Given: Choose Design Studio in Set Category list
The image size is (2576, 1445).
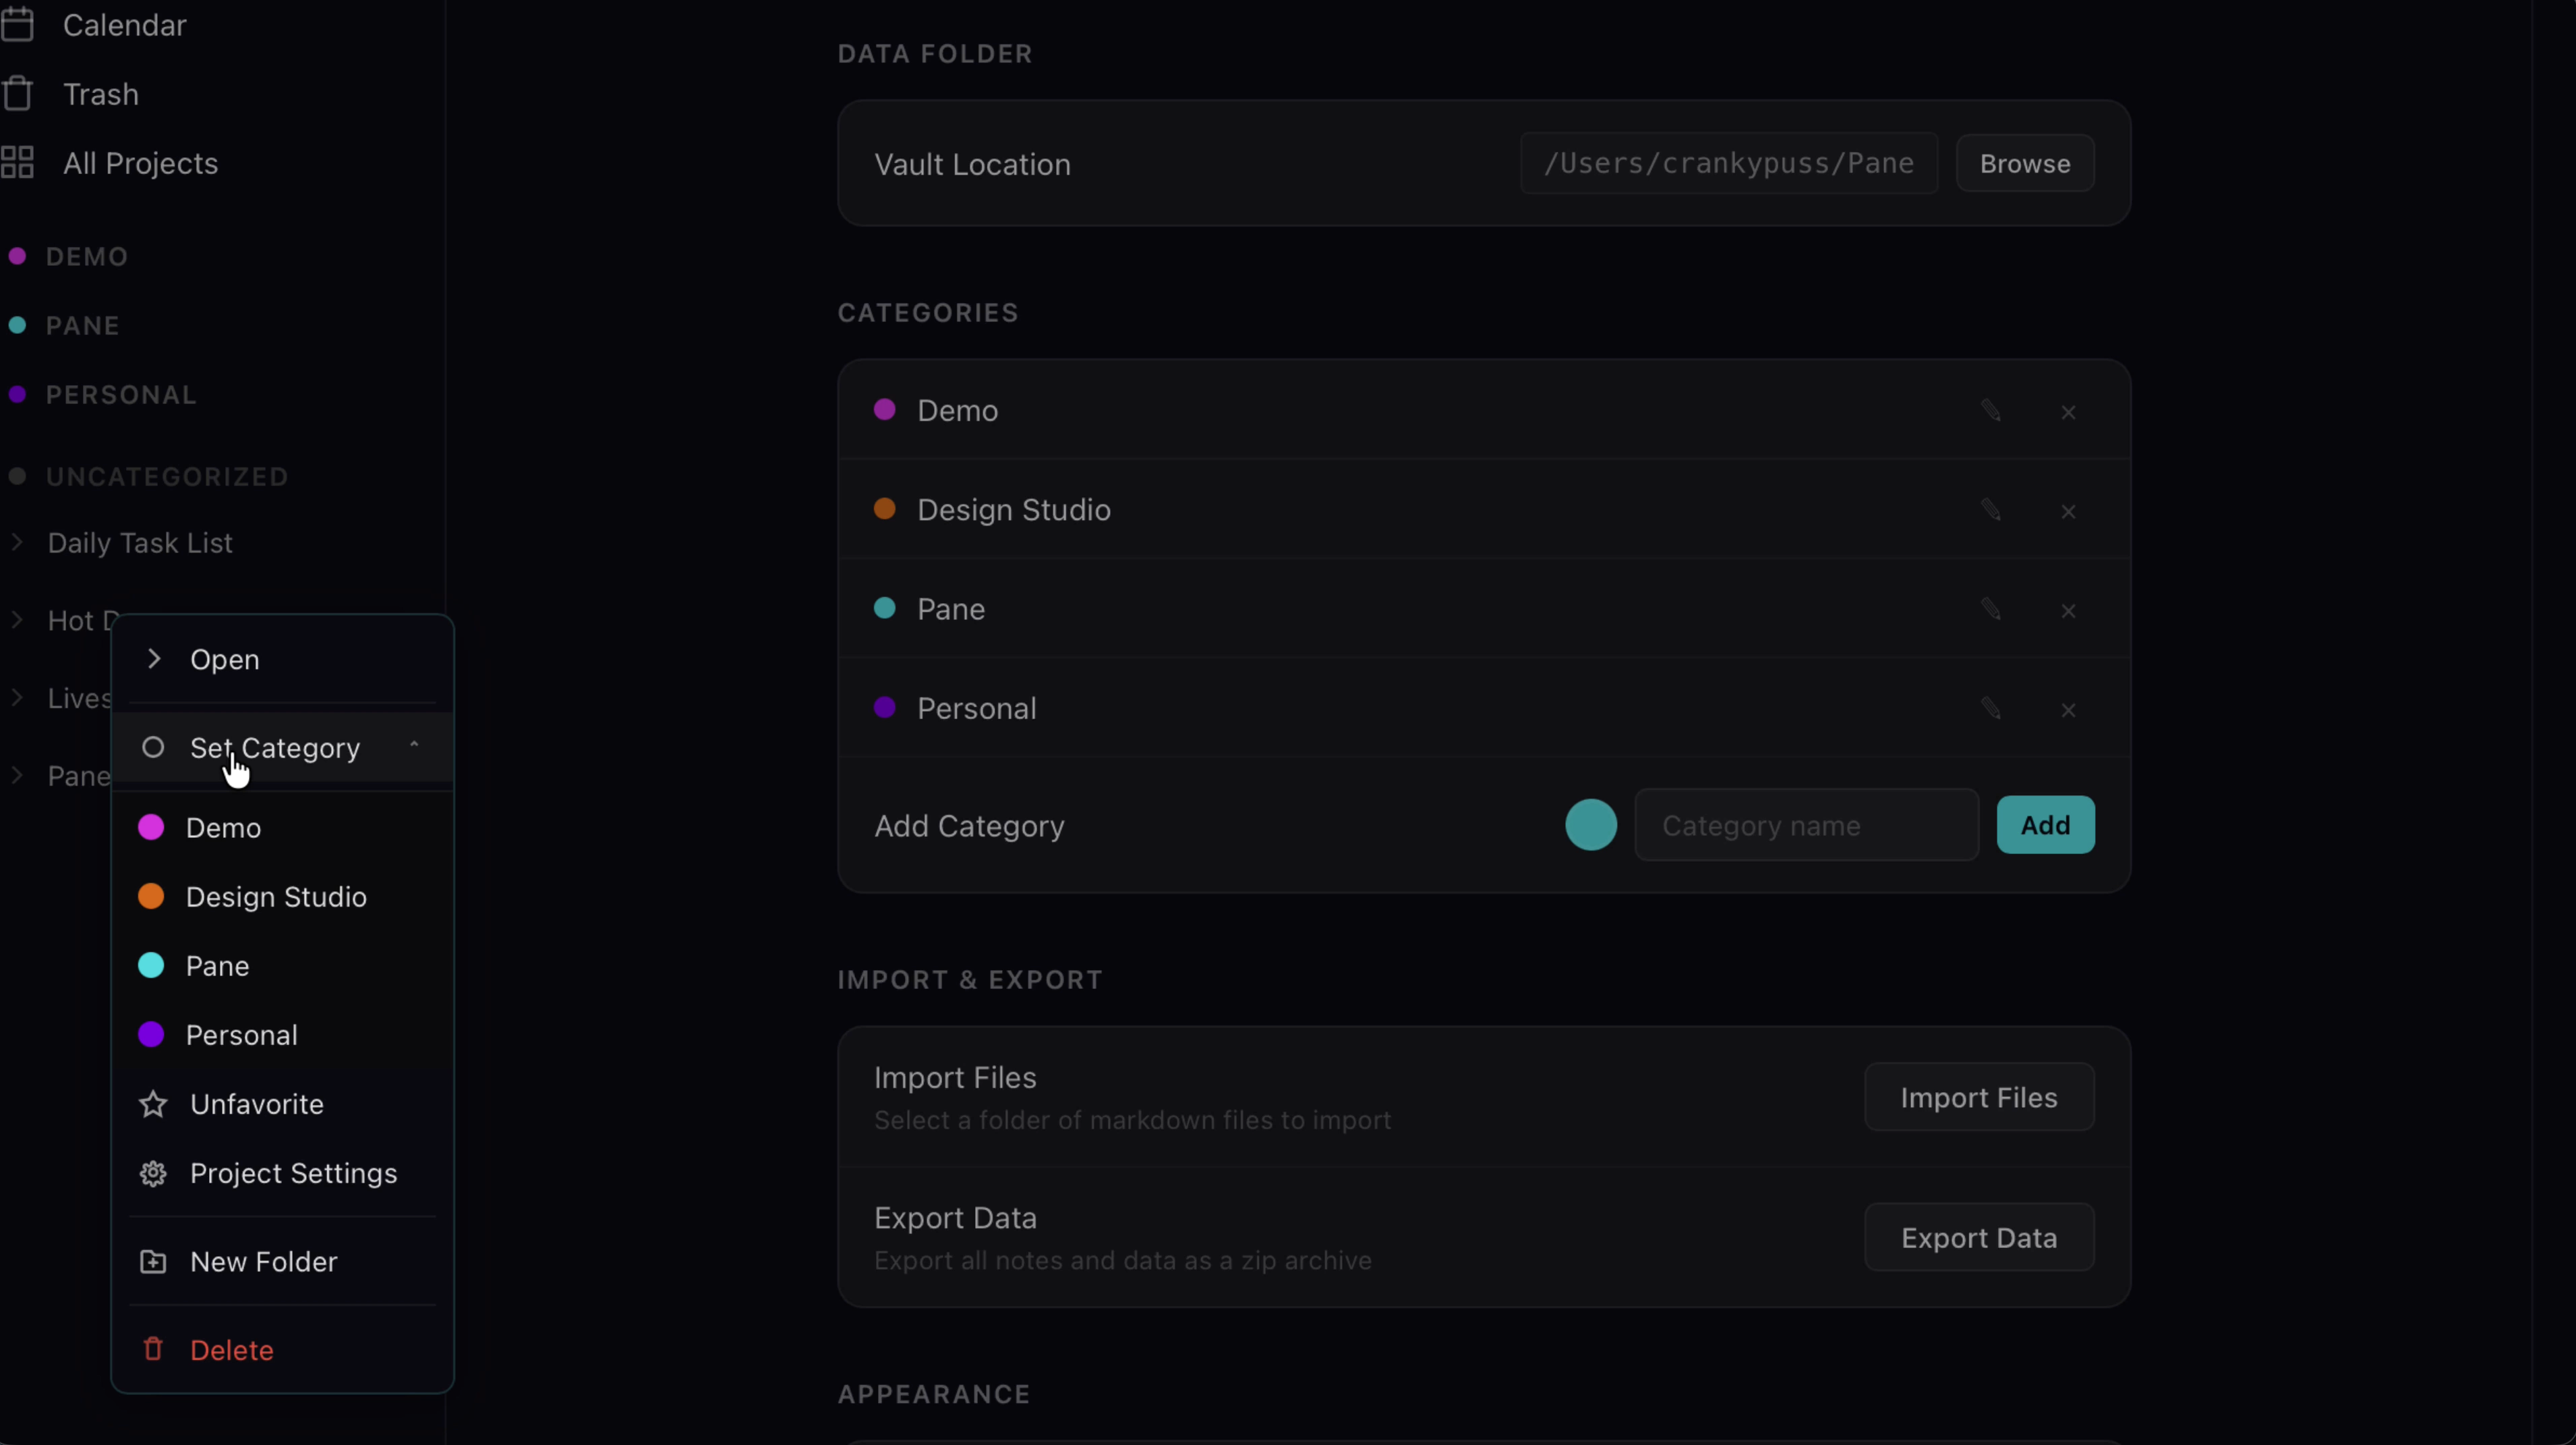Looking at the screenshot, I should [282, 897].
